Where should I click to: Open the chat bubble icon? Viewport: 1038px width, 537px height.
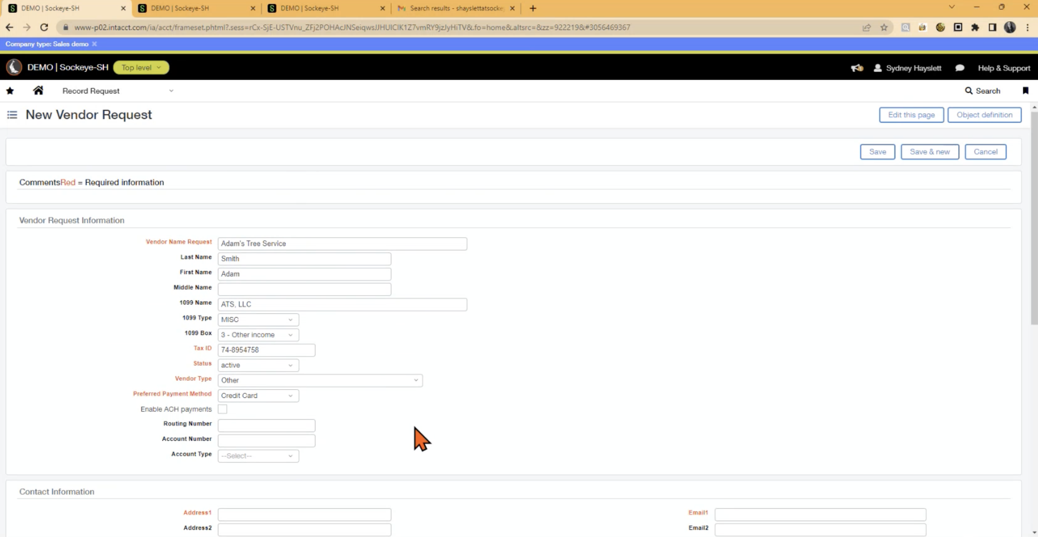coord(960,68)
